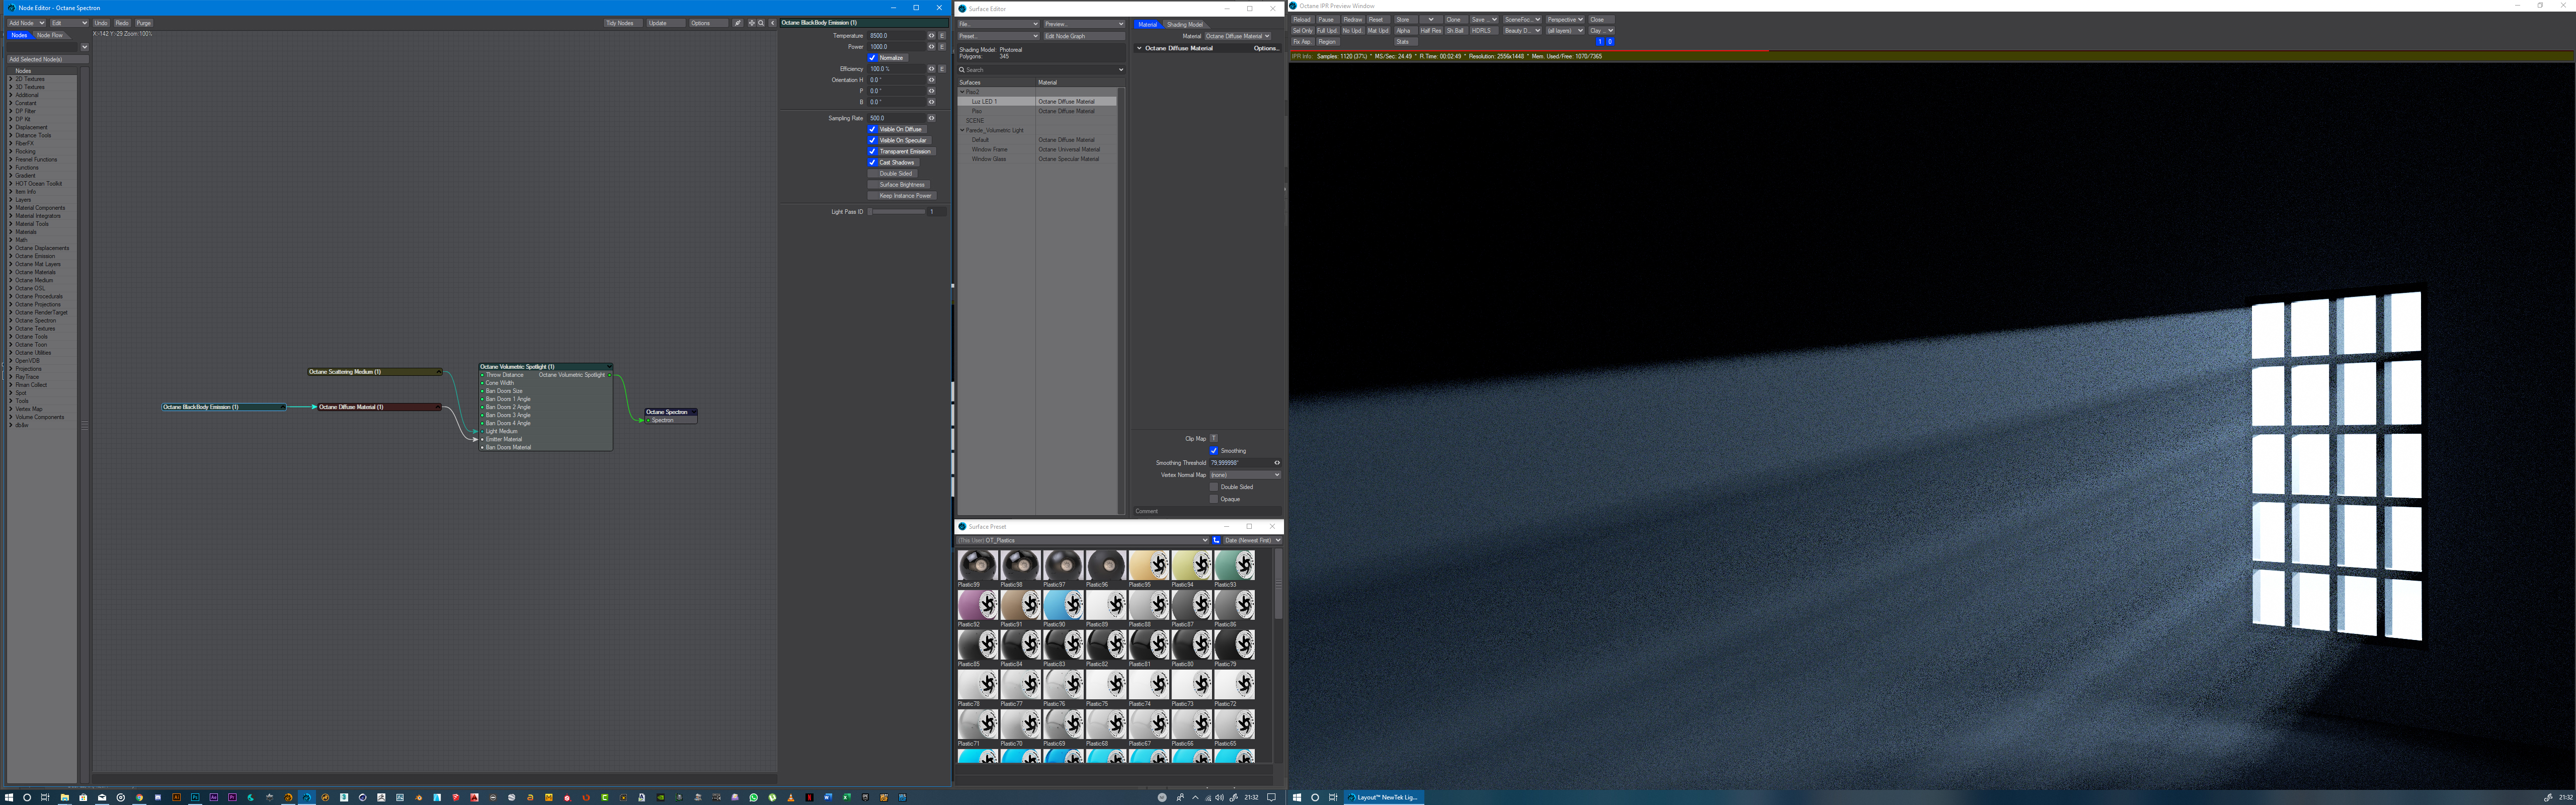Viewport: 2576px width, 805px height.
Task: Open the Perspective camera dropdown in IPR
Action: pyautogui.click(x=1564, y=20)
